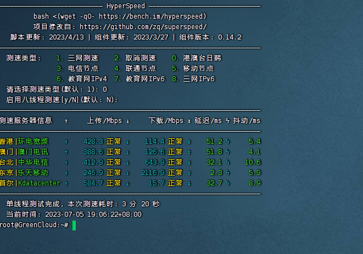
Task: Click the 启用八线程测速 [y/N] prompt line
Action: (62, 100)
